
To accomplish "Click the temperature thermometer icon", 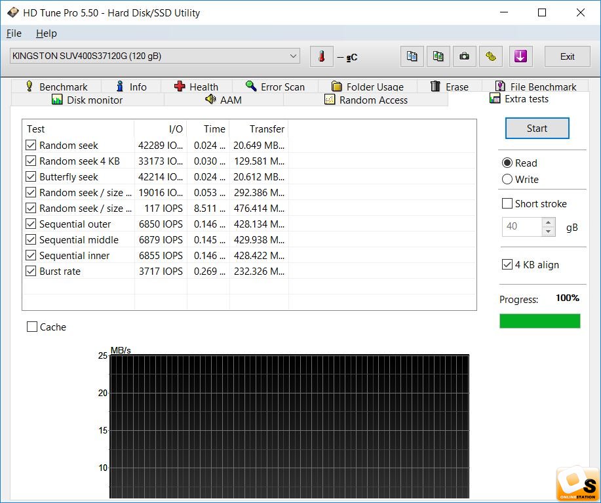I will (x=322, y=56).
